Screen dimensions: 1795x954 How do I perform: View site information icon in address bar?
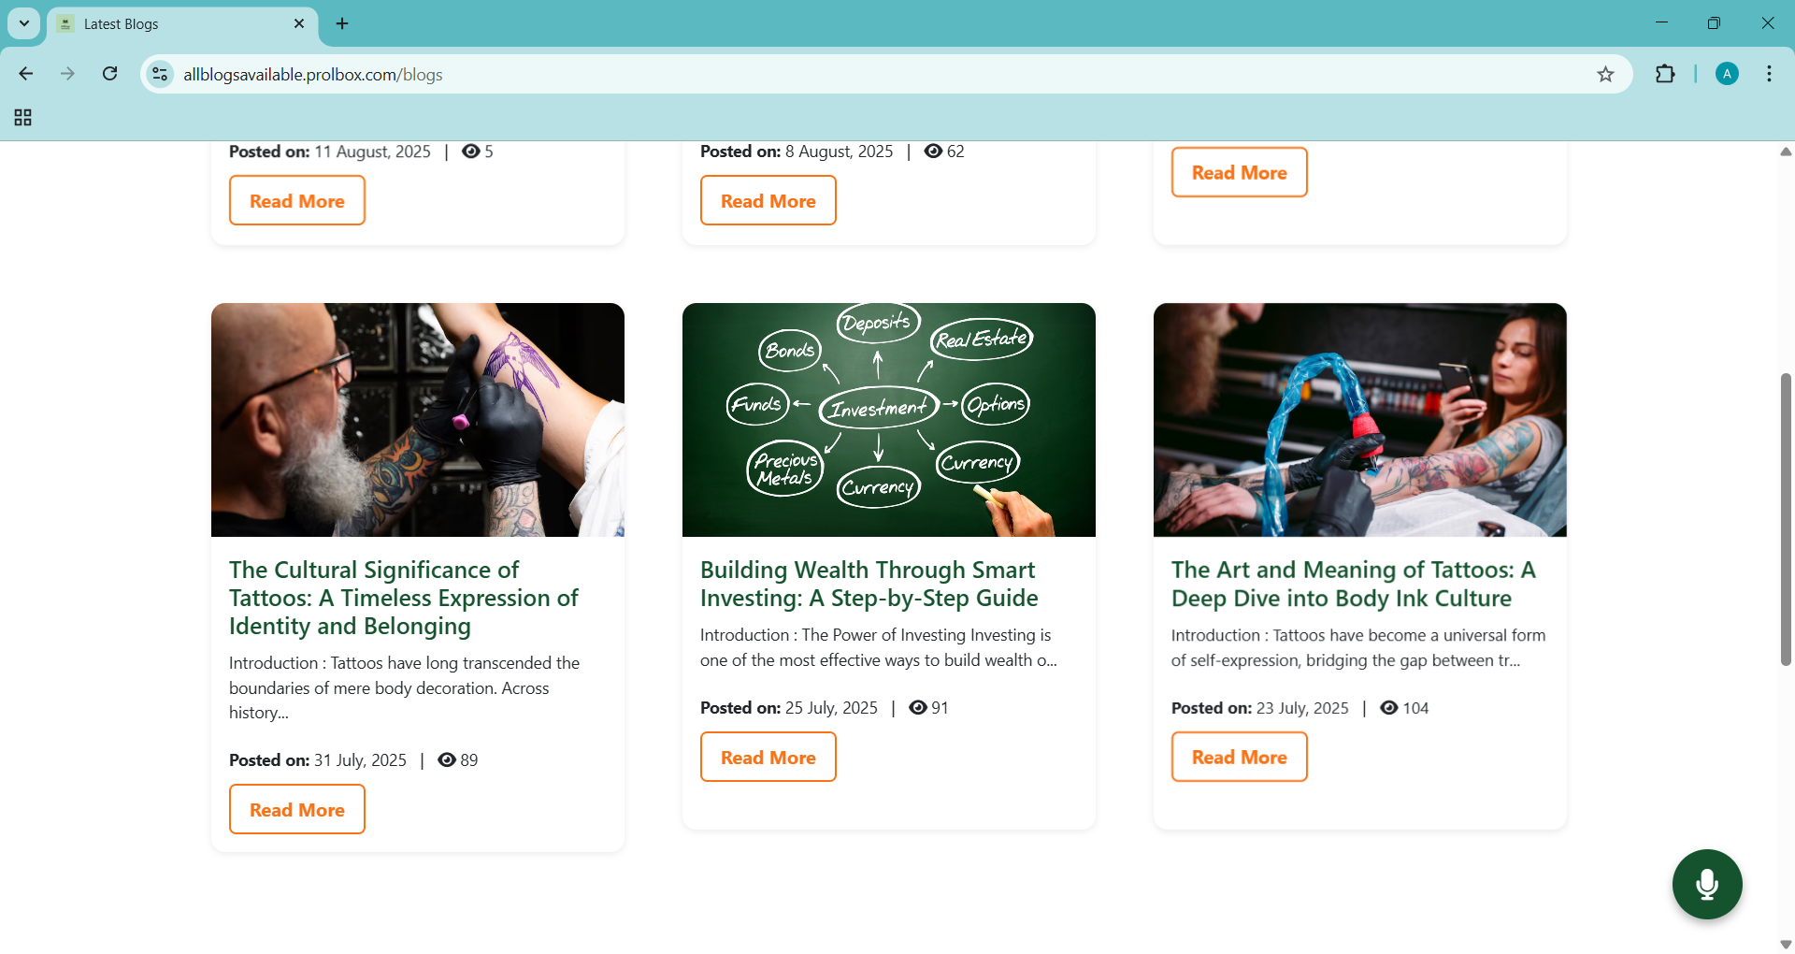tap(161, 74)
